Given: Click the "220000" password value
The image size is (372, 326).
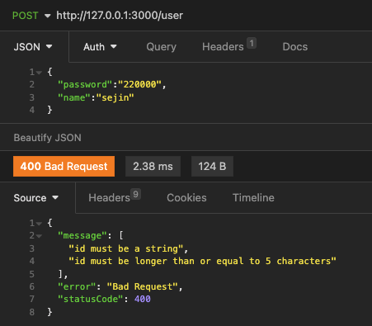Looking at the screenshot, I should [x=139, y=84].
